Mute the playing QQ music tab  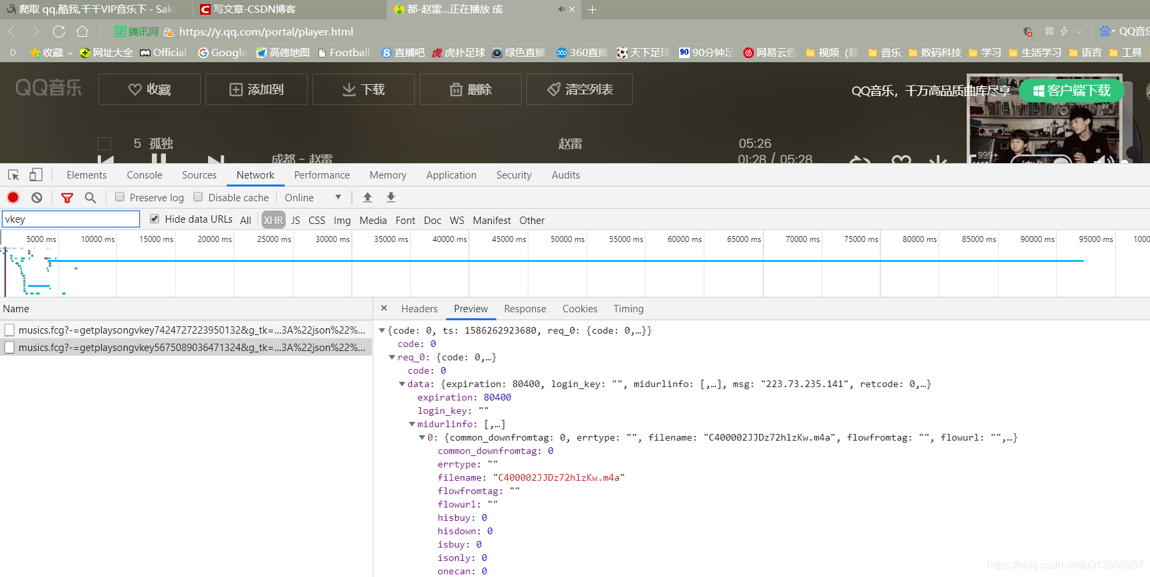coord(561,9)
